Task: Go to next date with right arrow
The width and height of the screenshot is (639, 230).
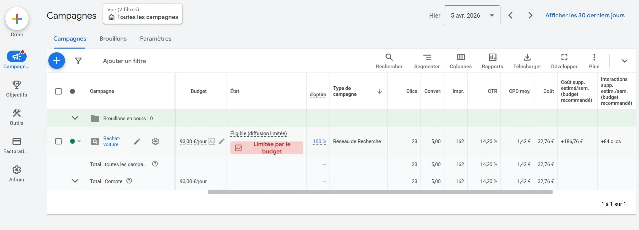Action: pos(530,15)
